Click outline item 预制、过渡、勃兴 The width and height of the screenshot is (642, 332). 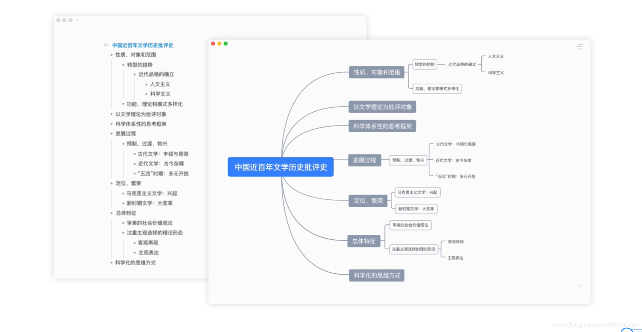[x=147, y=144]
